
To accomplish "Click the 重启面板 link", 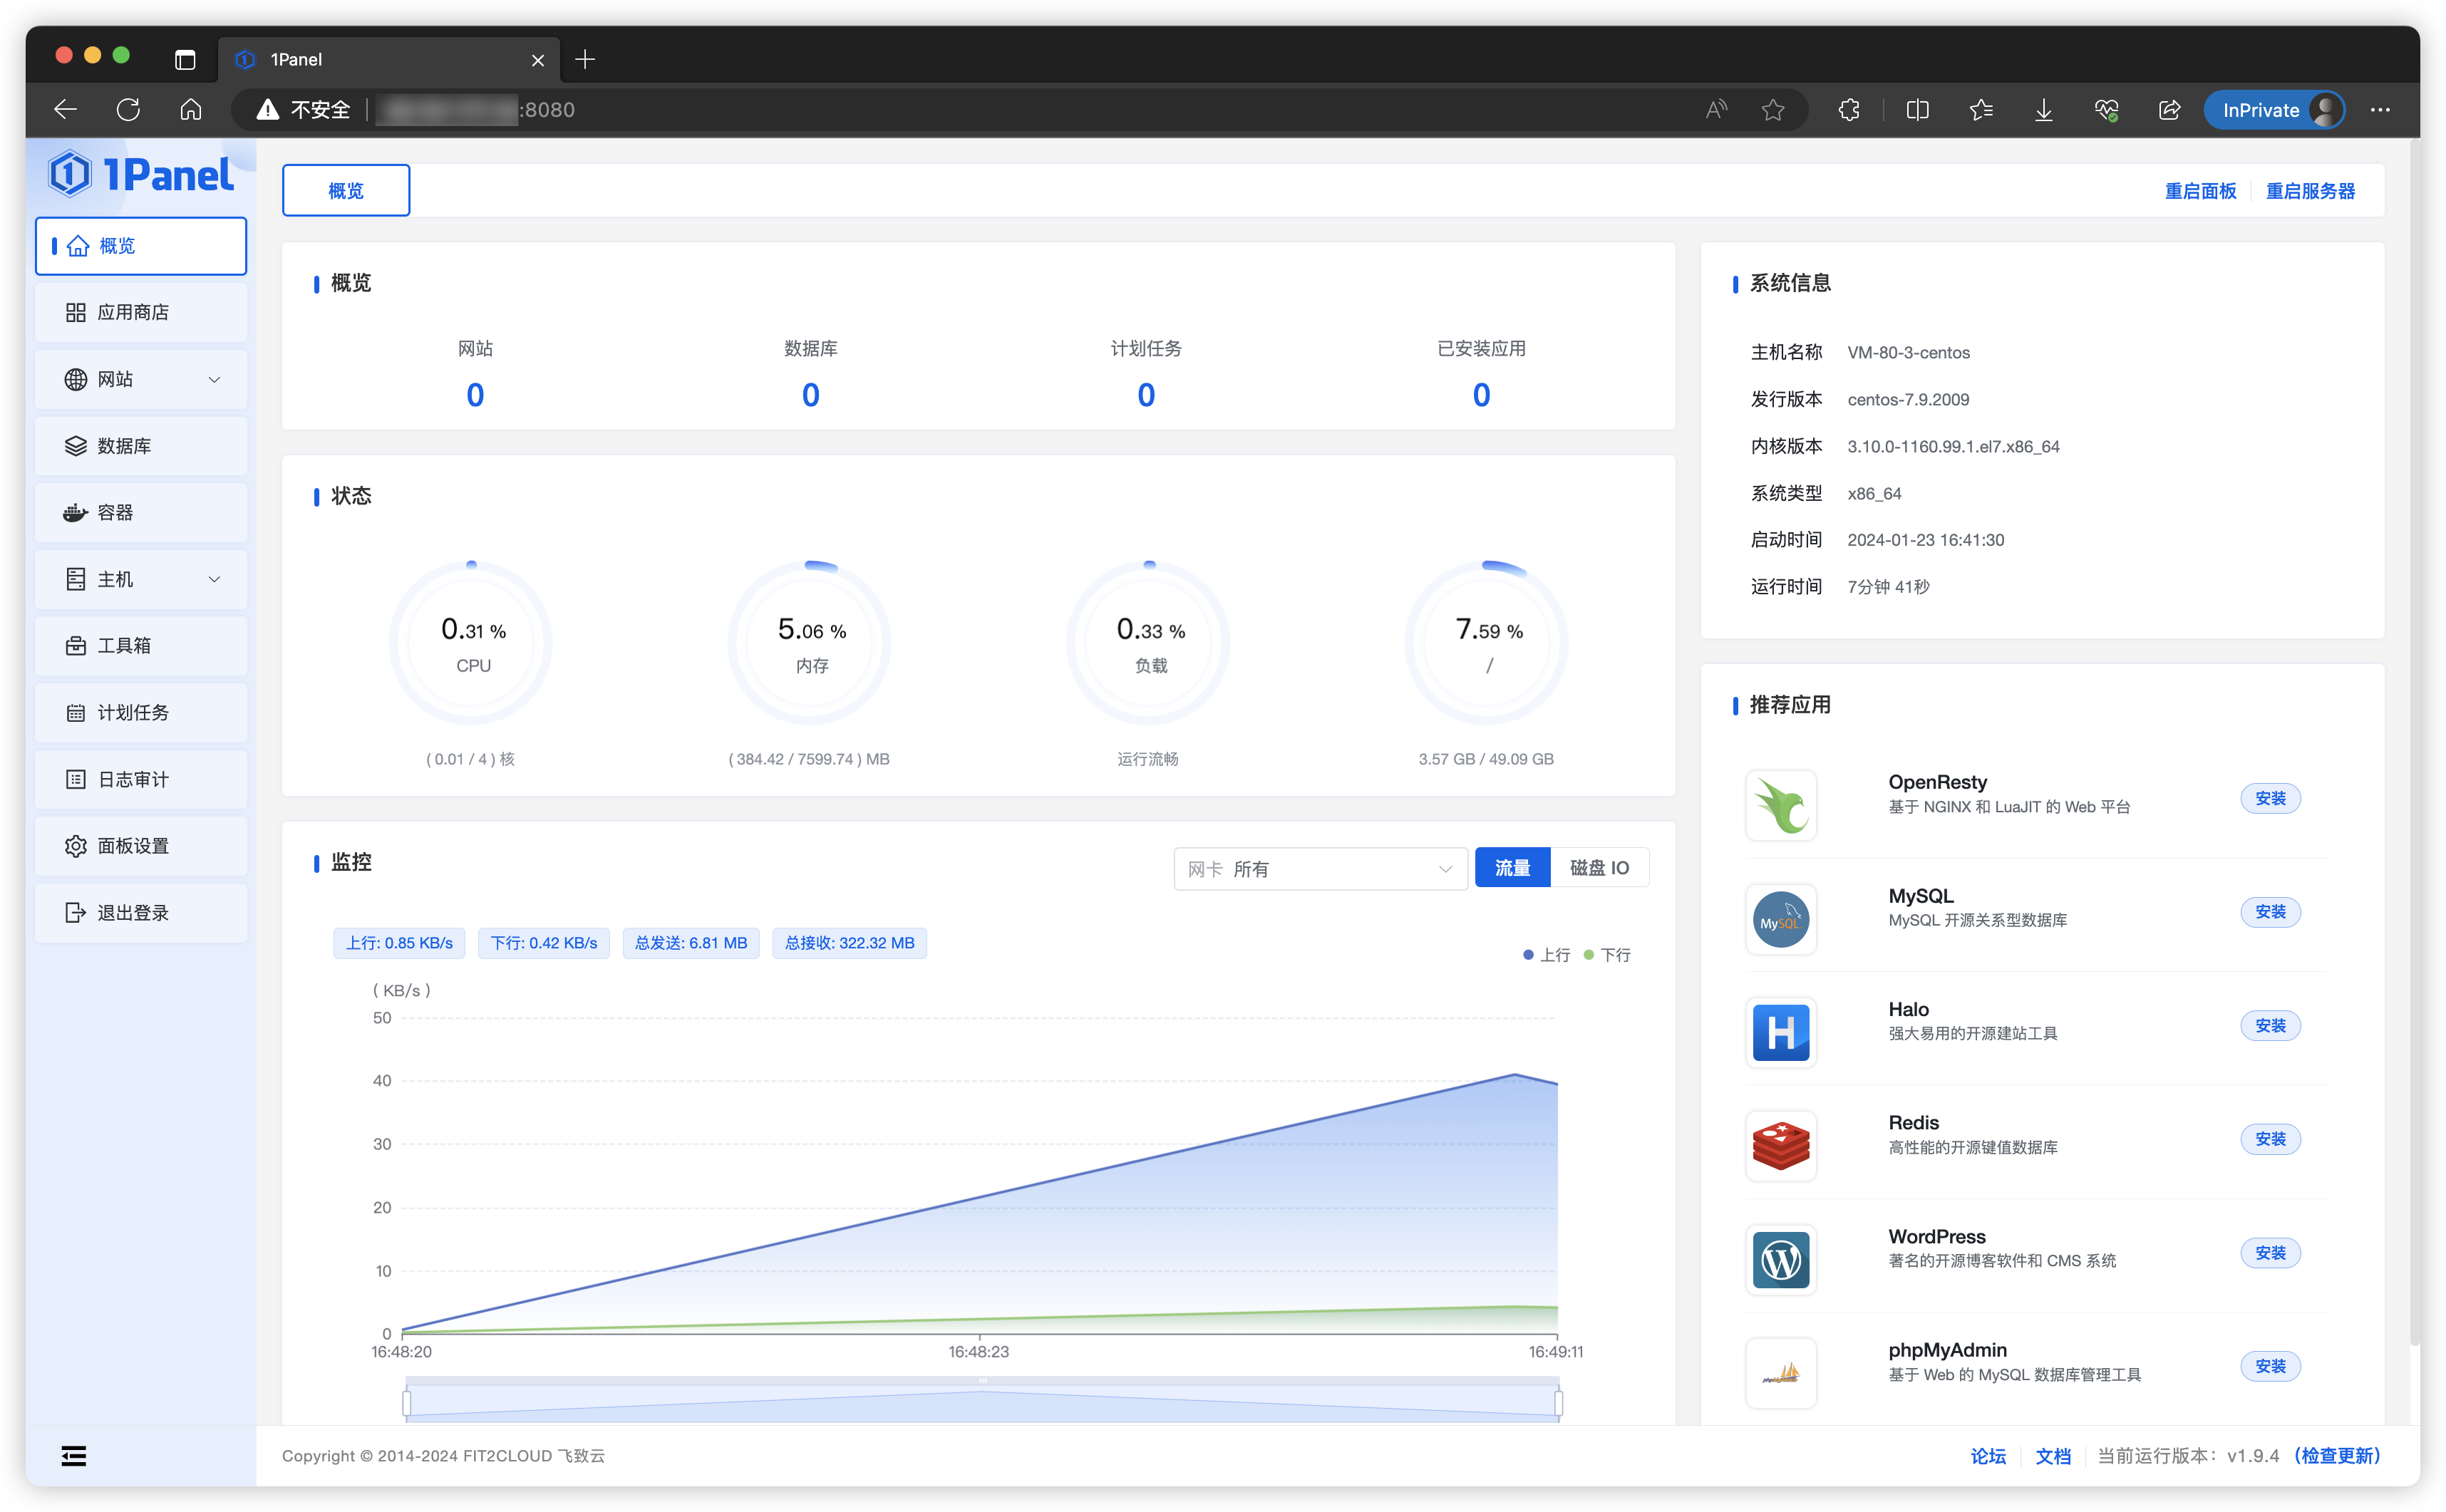I will pos(2200,191).
